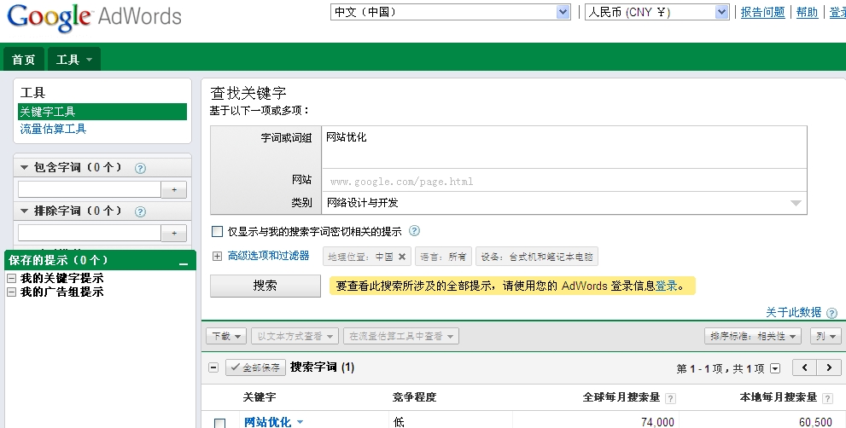Click help icon for 全球每月搜索量 column
Image resolution: width=846 pixels, height=428 pixels.
point(670,398)
